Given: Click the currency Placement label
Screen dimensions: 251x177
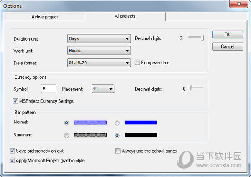Looking at the screenshot, I should (72, 89).
